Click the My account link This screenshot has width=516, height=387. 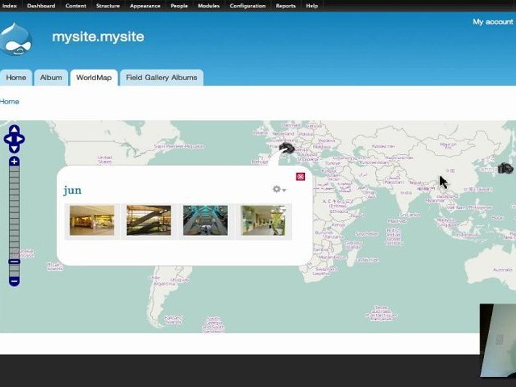492,21
